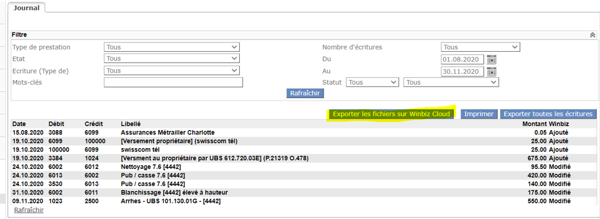Click the amount 550.00

[538, 200]
